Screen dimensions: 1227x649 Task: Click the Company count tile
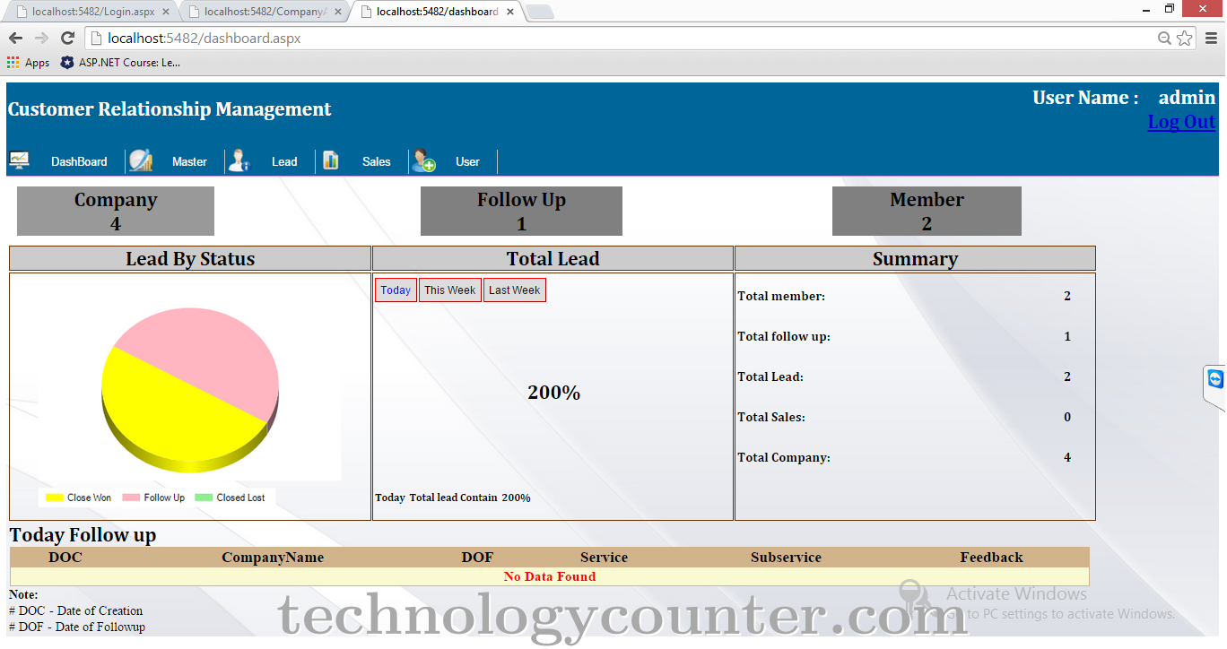coord(116,212)
